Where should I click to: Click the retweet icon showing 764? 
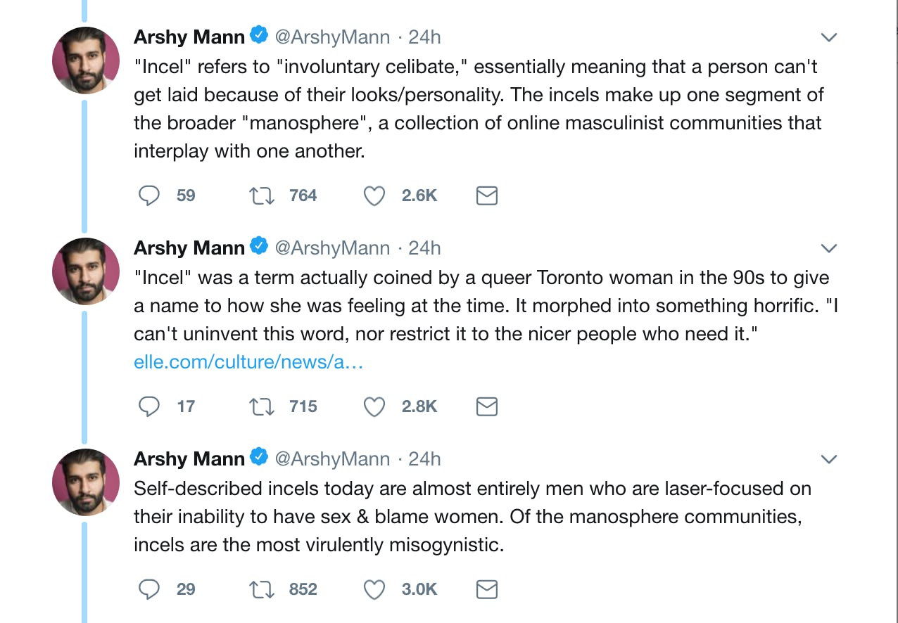click(261, 195)
